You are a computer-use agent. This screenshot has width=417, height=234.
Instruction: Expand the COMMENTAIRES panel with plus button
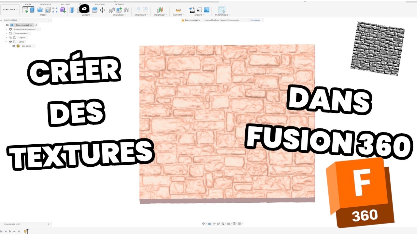click(49, 224)
